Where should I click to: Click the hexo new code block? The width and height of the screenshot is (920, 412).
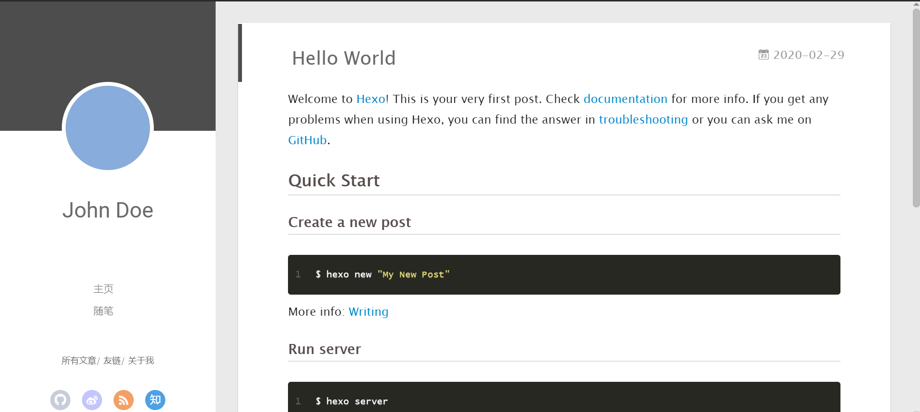tap(563, 275)
